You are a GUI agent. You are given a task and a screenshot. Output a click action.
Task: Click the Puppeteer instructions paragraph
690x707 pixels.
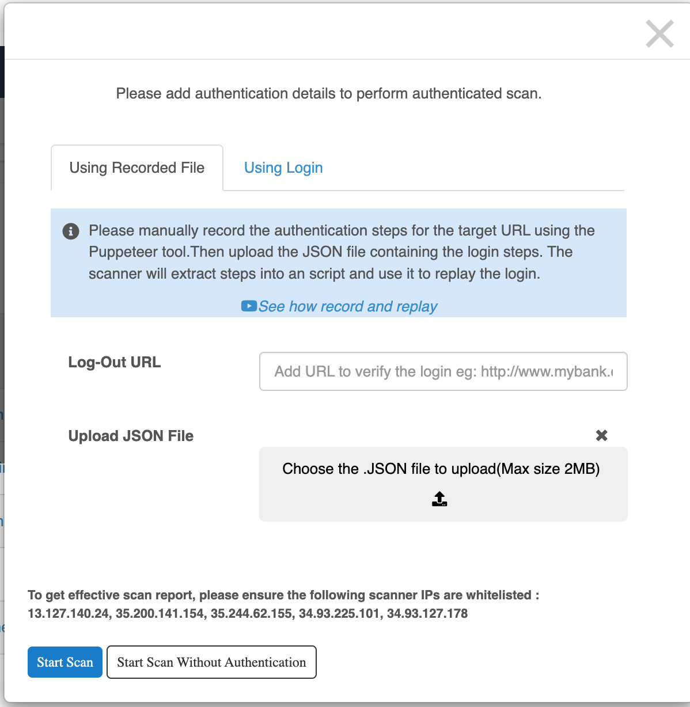click(341, 252)
